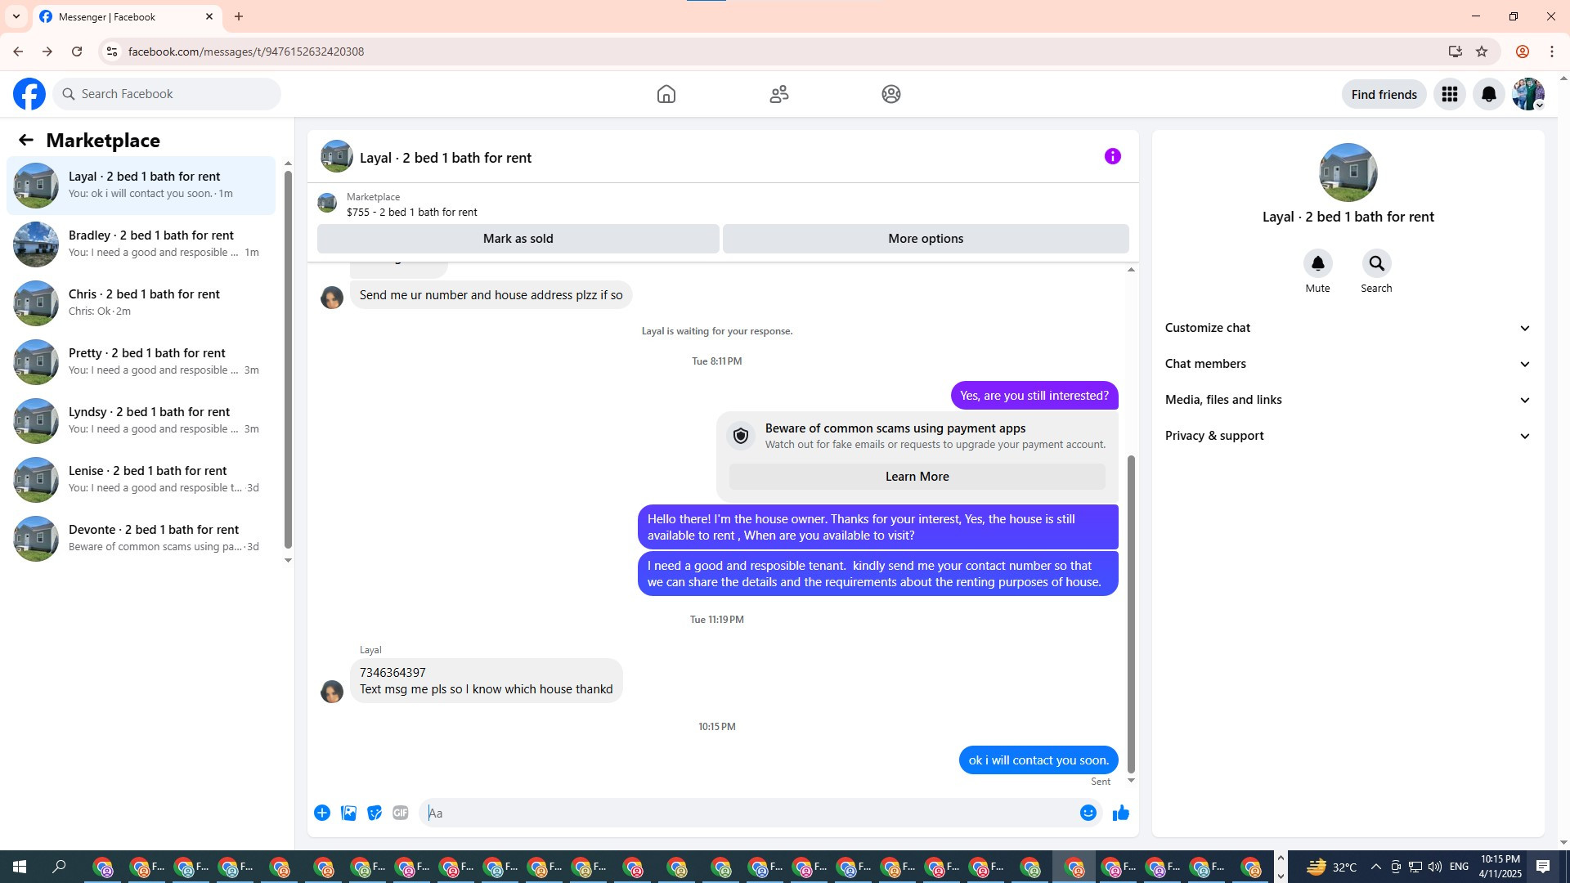The height and width of the screenshot is (883, 1570).
Task: Expand the Customize chat section
Action: coord(1348,328)
